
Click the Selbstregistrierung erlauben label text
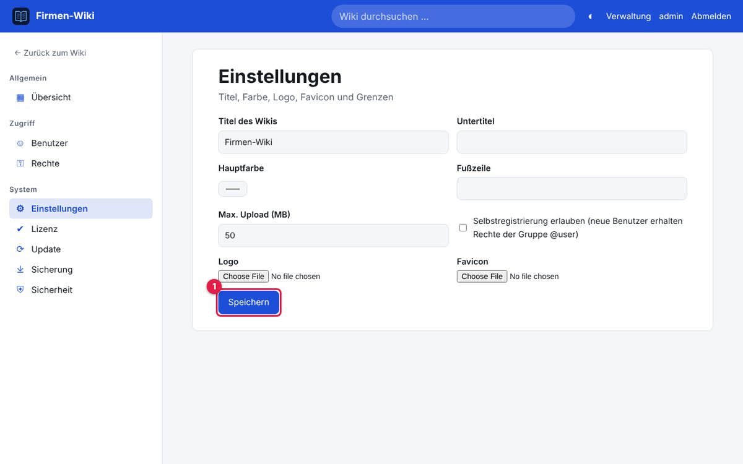click(x=578, y=228)
